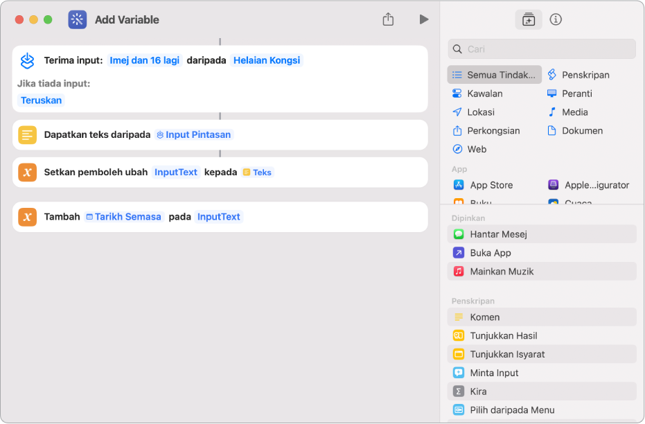645x424 pixels.
Task: Click the InputText variable name field
Action: pyautogui.click(x=176, y=172)
